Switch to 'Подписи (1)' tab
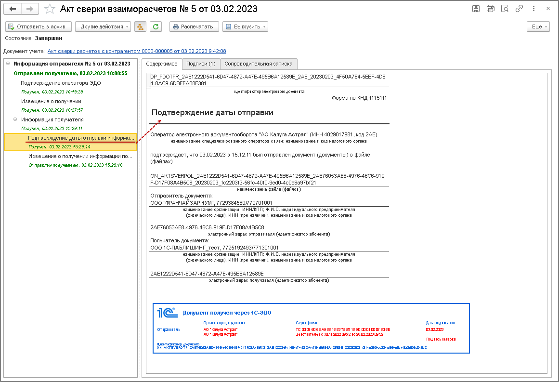Screen dimensions: 559x382 201,64
